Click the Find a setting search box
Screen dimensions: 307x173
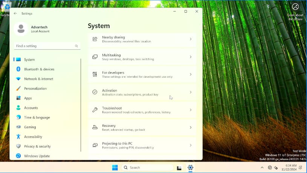[47, 46]
